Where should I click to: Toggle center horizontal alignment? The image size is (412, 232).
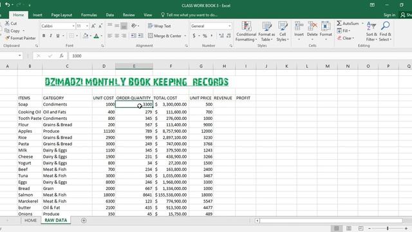tap(117, 36)
